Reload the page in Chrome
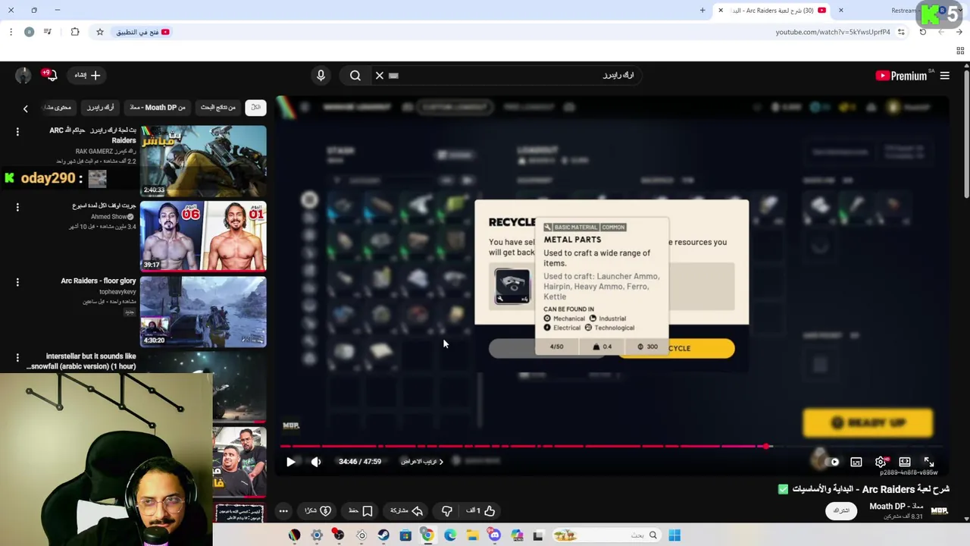The image size is (970, 546). coord(923,32)
